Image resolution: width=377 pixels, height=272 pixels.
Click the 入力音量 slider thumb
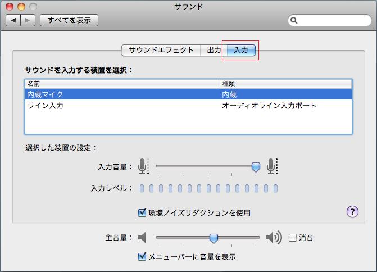pos(256,166)
